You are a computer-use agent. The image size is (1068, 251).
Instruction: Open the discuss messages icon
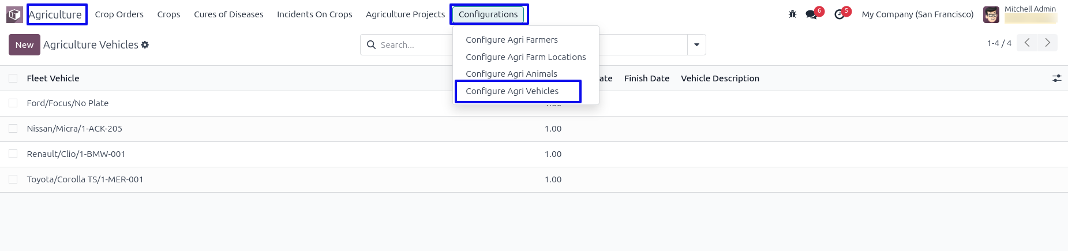click(x=812, y=14)
